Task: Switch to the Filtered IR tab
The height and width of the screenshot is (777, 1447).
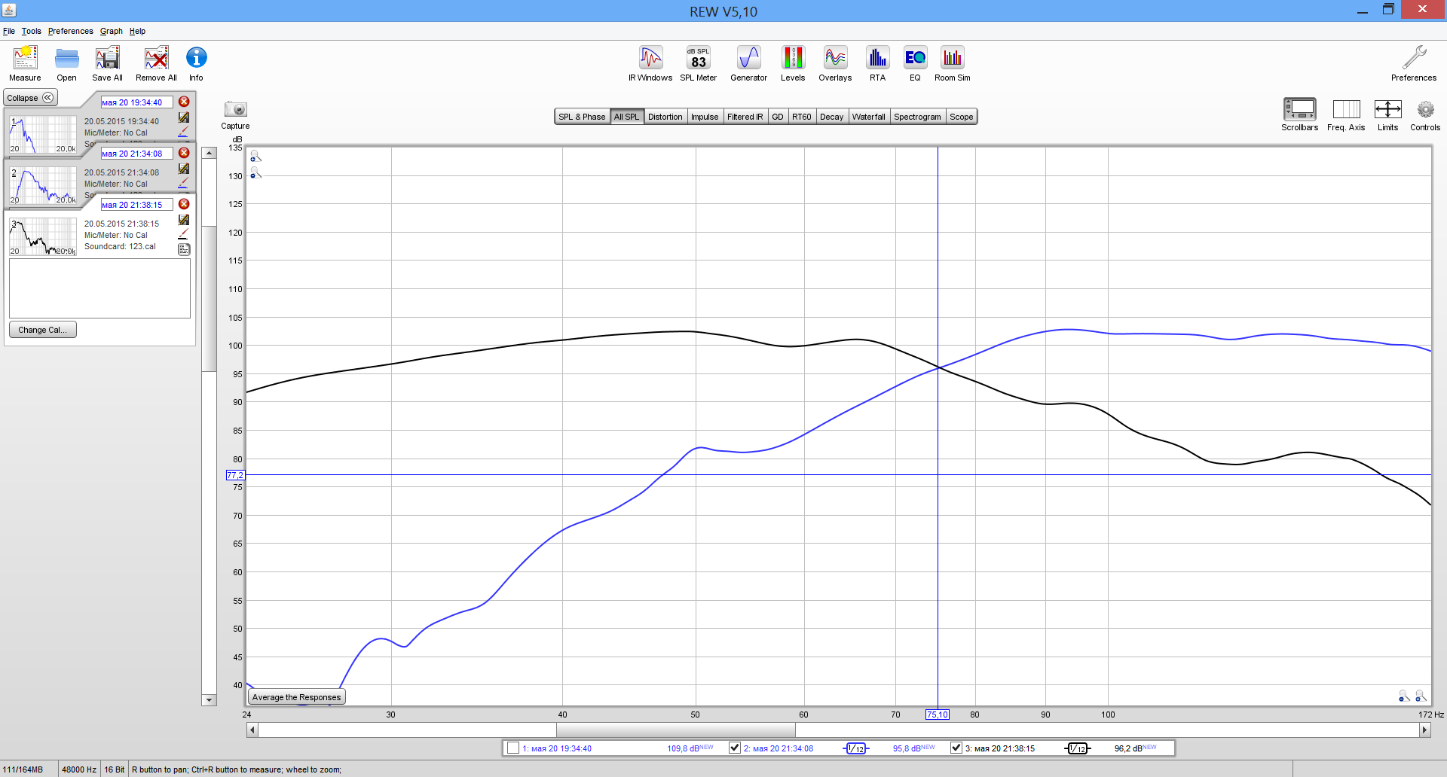Action: click(745, 117)
